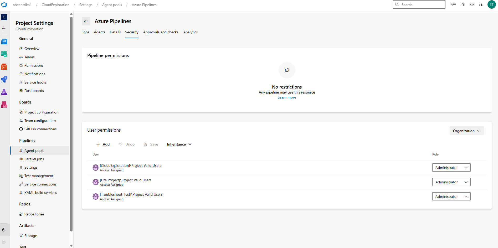Open the User settings icon in header
The width and height of the screenshot is (498, 248).
pos(481,5)
